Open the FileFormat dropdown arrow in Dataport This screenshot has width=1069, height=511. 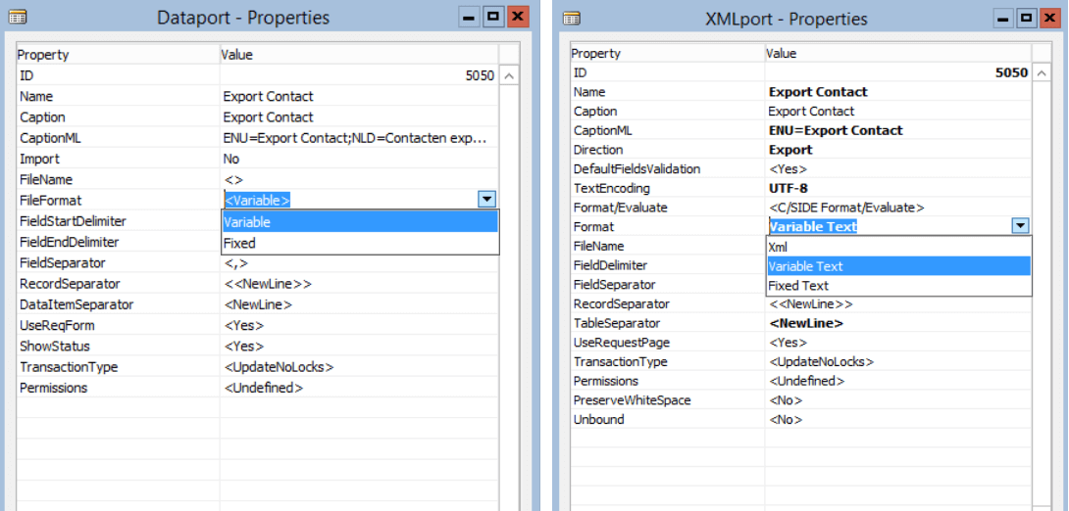[x=486, y=200]
